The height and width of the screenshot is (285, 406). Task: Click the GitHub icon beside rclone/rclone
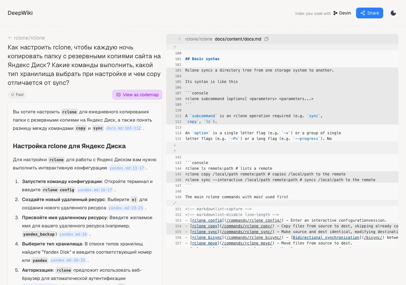179,39
